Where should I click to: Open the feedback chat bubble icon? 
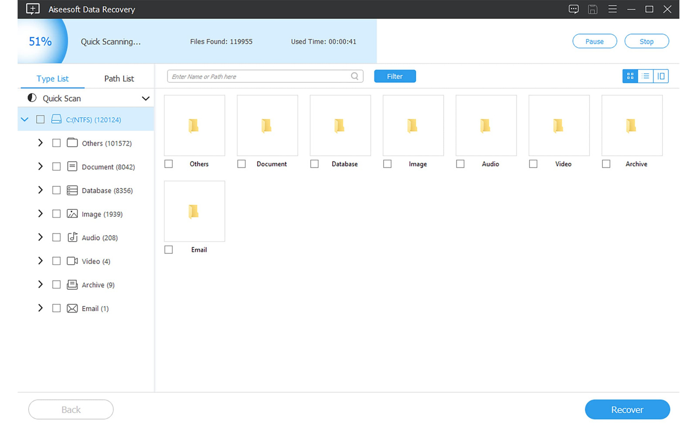point(574,9)
